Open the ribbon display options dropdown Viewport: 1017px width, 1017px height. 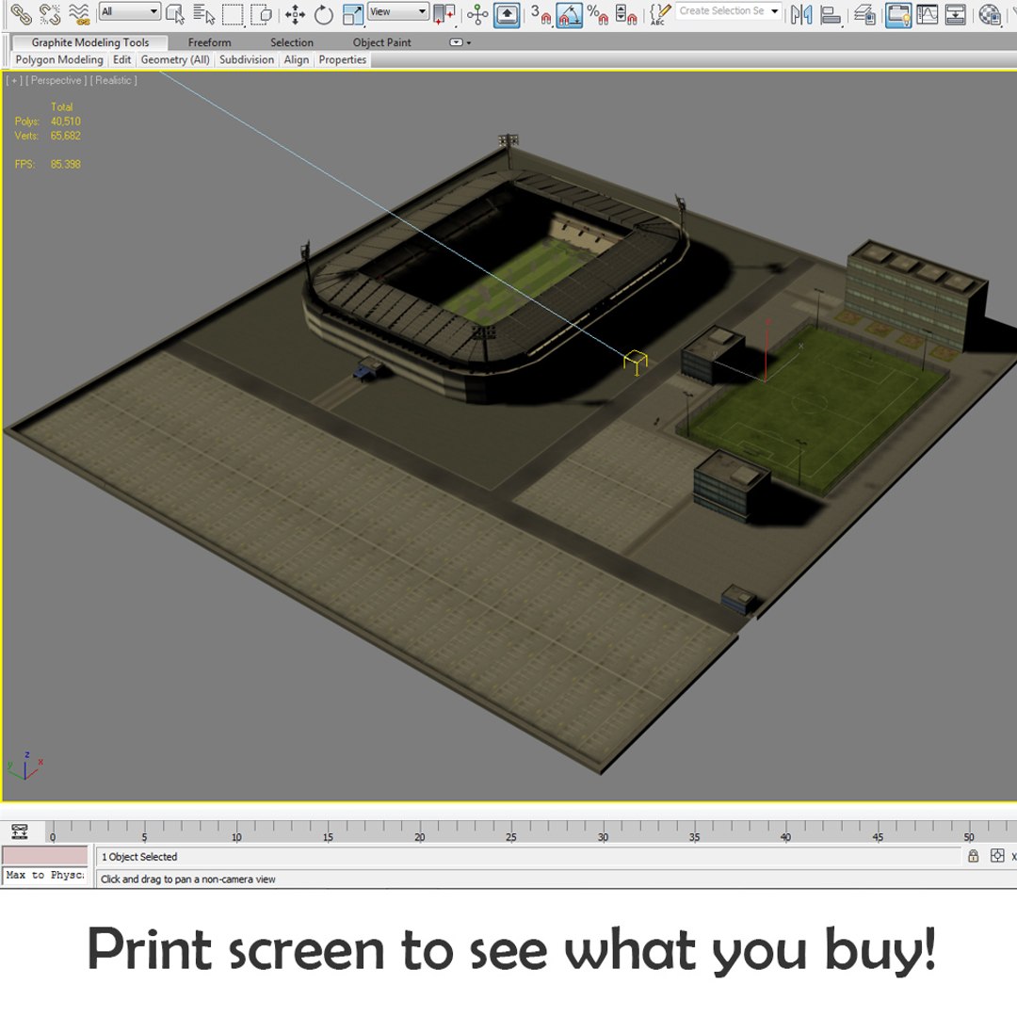click(460, 42)
